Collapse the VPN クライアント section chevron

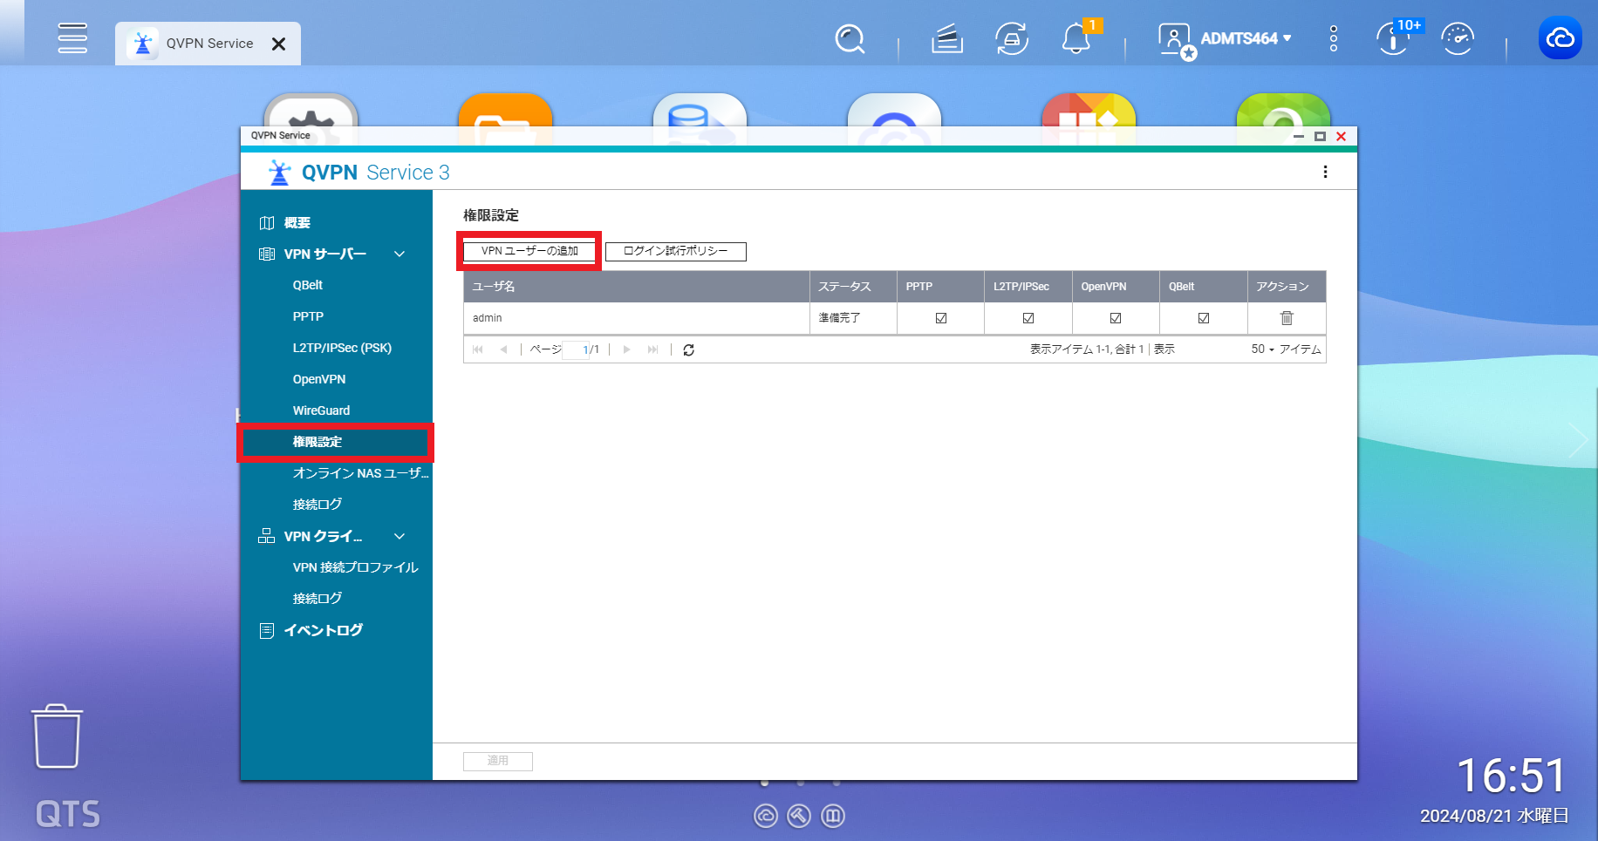(399, 536)
